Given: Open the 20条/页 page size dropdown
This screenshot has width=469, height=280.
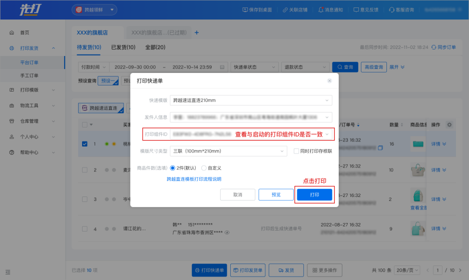Looking at the screenshot, I should tap(405, 270).
